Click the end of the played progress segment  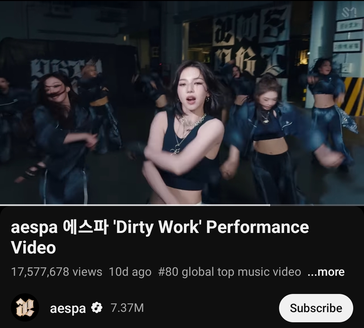pos(269,205)
